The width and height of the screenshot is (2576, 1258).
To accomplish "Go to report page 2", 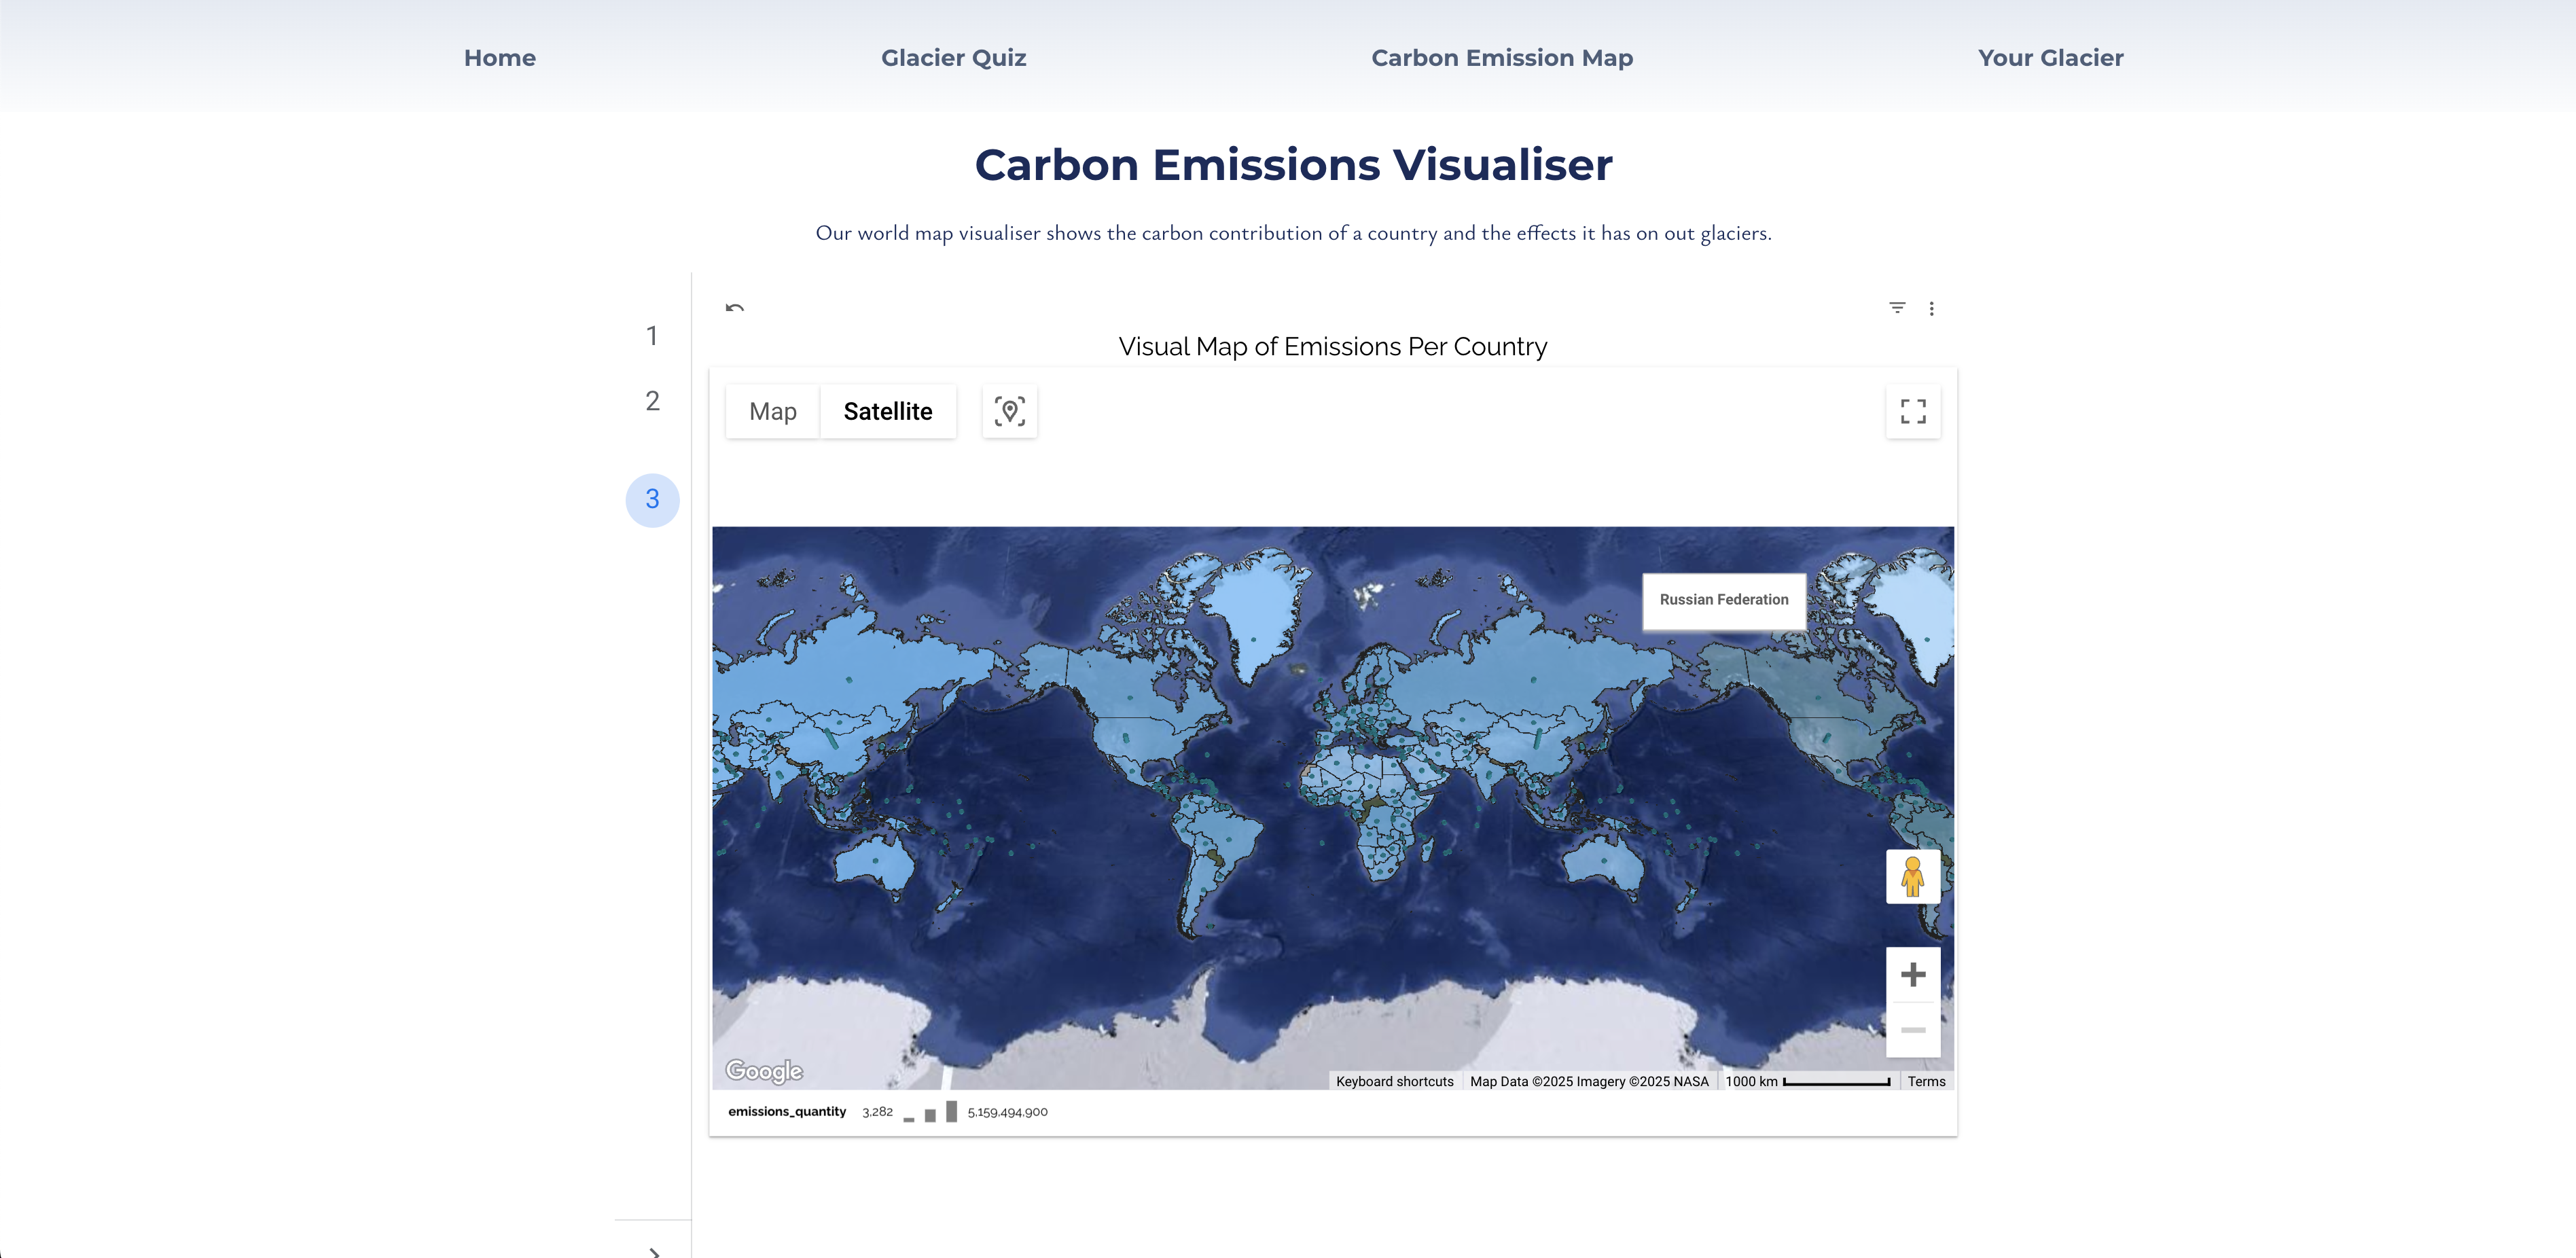I will 652,401.
